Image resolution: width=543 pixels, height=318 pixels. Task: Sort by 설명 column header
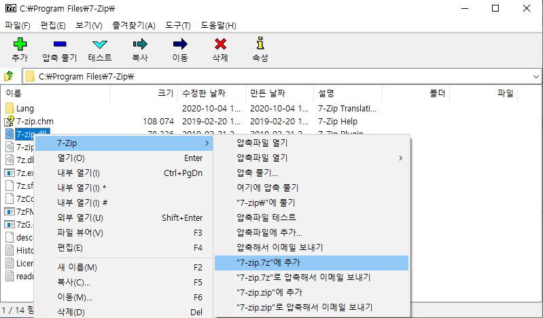[347, 93]
